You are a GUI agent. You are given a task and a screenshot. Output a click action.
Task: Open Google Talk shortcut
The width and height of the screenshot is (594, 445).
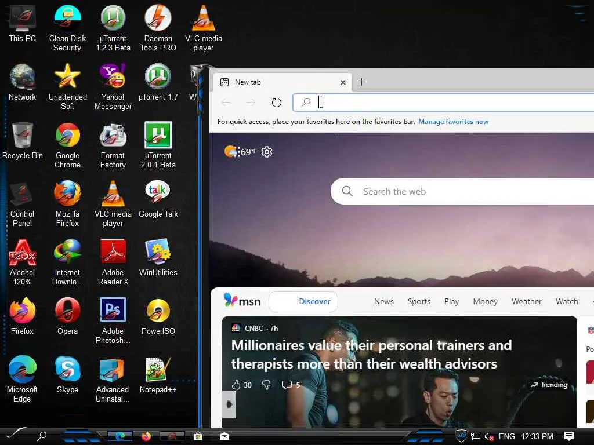(x=158, y=199)
